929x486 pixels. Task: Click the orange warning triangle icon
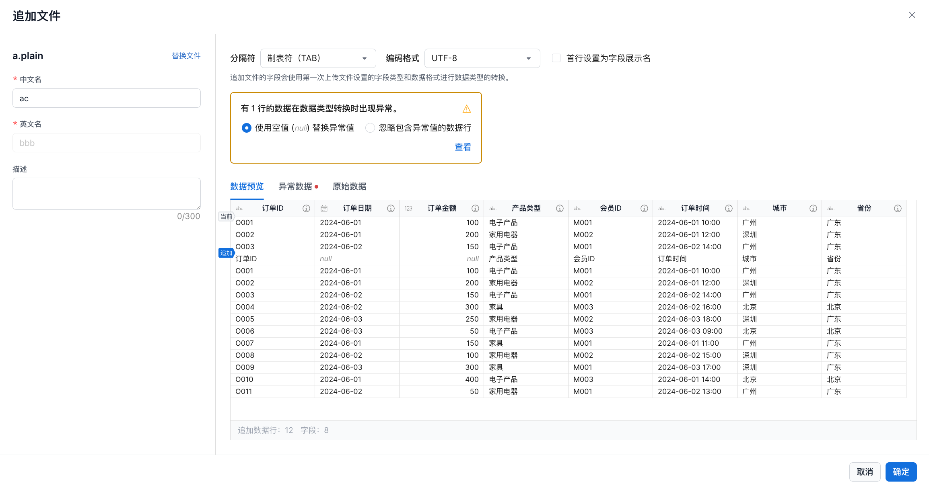pos(466,109)
